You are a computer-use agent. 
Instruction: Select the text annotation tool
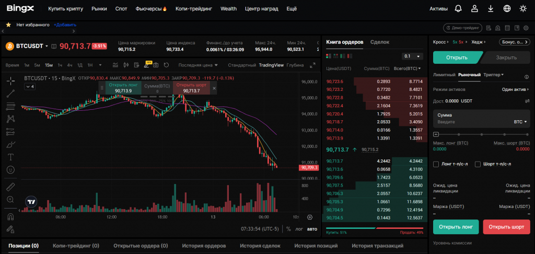10,157
